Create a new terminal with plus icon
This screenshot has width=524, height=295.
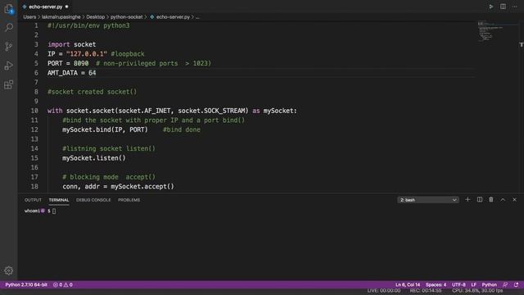pos(468,199)
